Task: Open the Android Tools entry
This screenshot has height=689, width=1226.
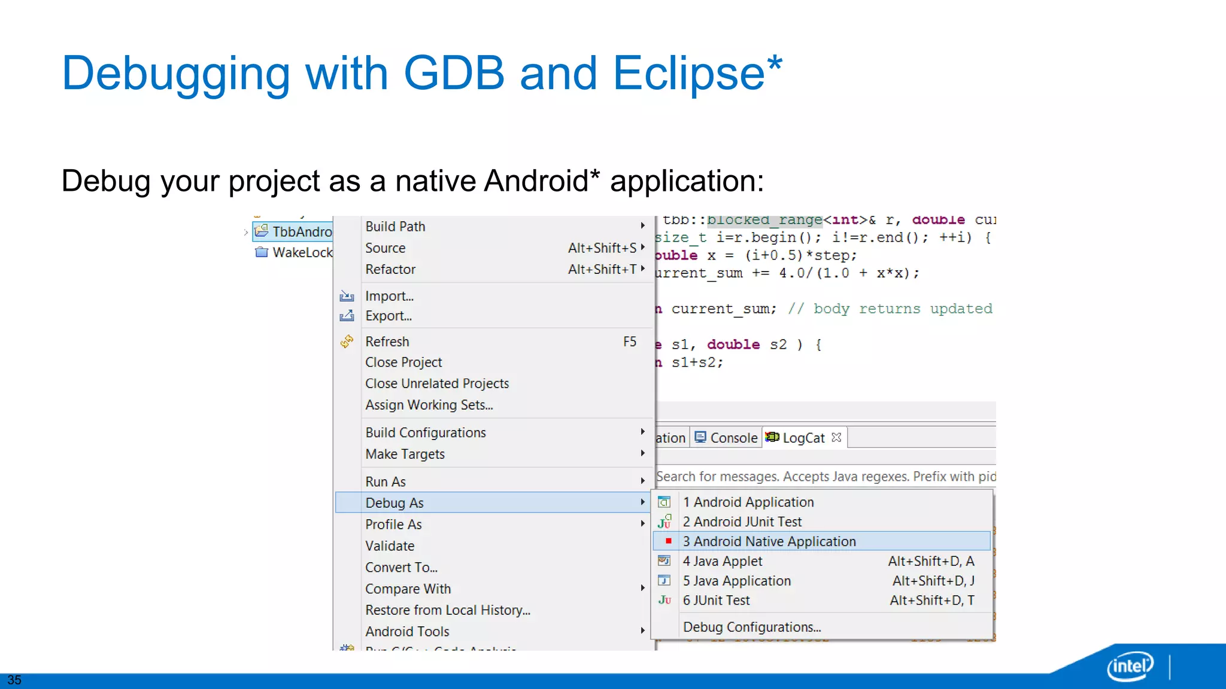Action: point(494,631)
